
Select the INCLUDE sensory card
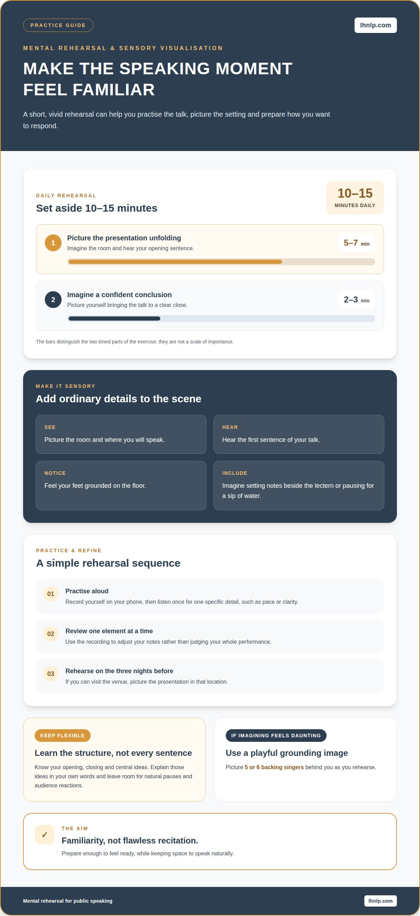(x=299, y=485)
